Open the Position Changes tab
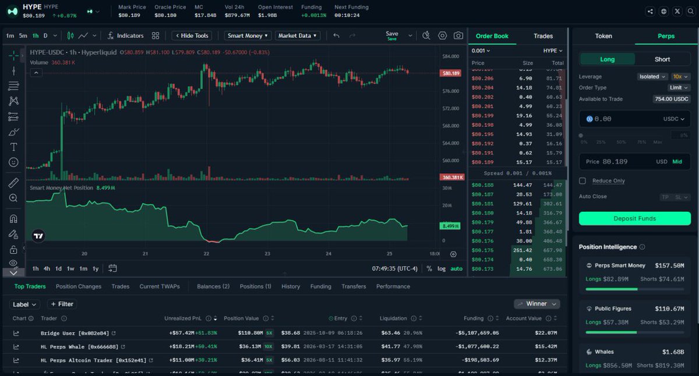The image size is (699, 376). (79, 286)
